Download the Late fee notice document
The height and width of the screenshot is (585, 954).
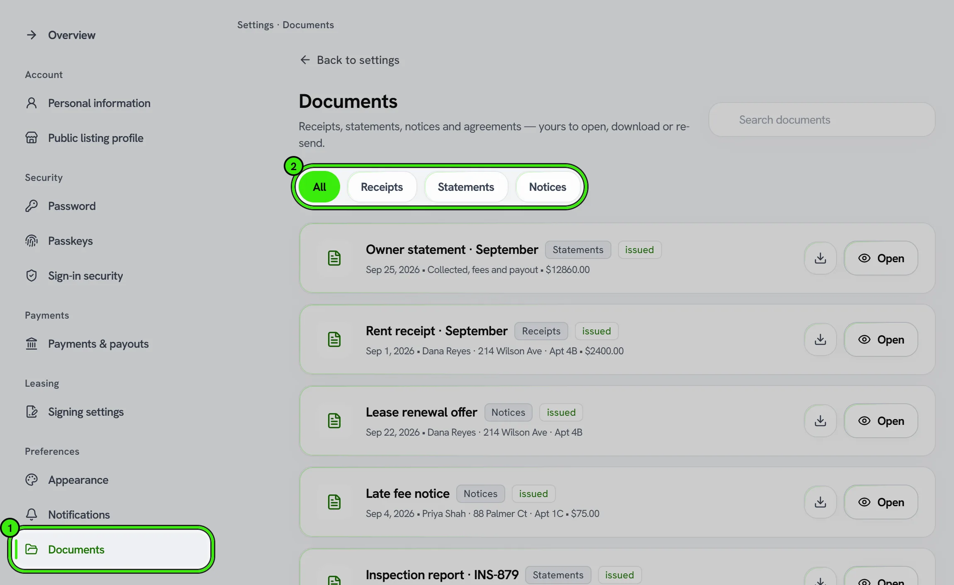point(820,502)
